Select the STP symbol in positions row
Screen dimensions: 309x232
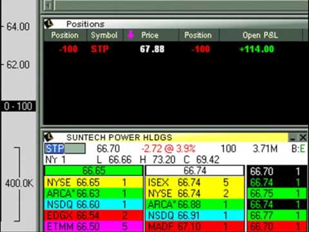tap(100, 49)
